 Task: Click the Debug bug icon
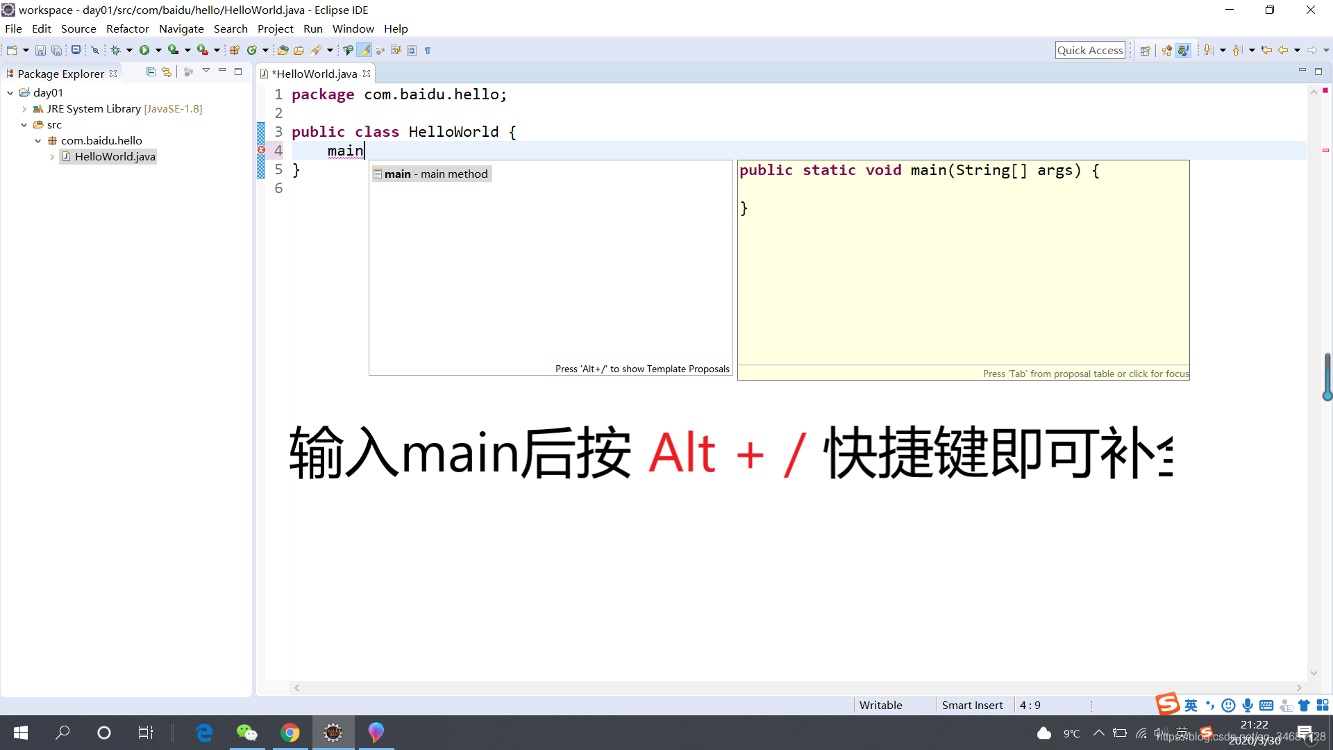(115, 50)
